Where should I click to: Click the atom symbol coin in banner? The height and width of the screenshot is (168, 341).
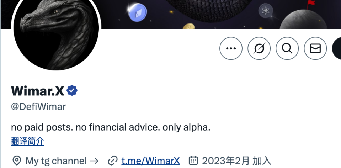[x=266, y=10]
